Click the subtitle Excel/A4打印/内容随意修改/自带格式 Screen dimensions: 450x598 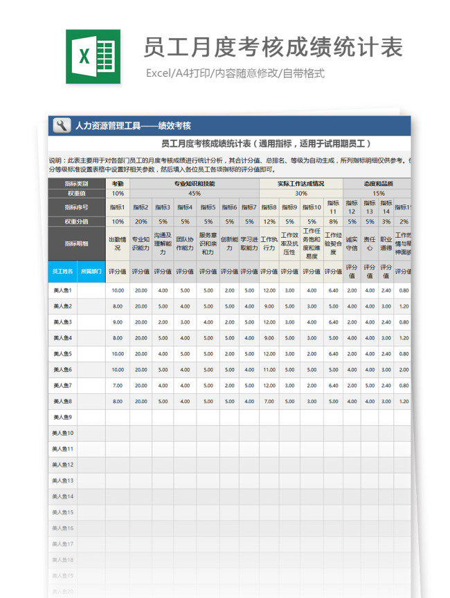(x=235, y=73)
